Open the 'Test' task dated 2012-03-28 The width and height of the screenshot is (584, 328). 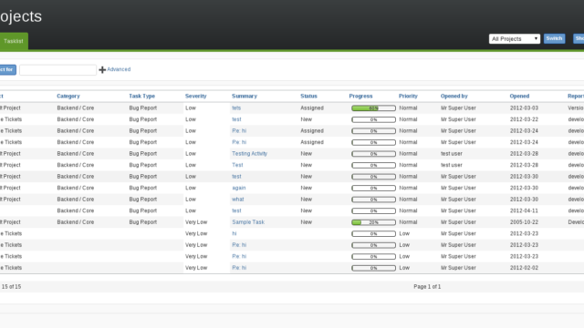point(237,165)
